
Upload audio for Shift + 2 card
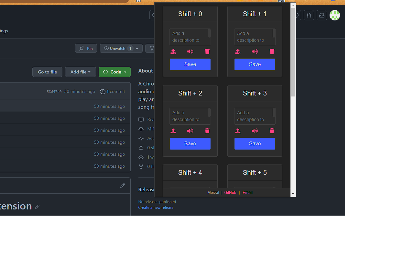pyautogui.click(x=173, y=131)
